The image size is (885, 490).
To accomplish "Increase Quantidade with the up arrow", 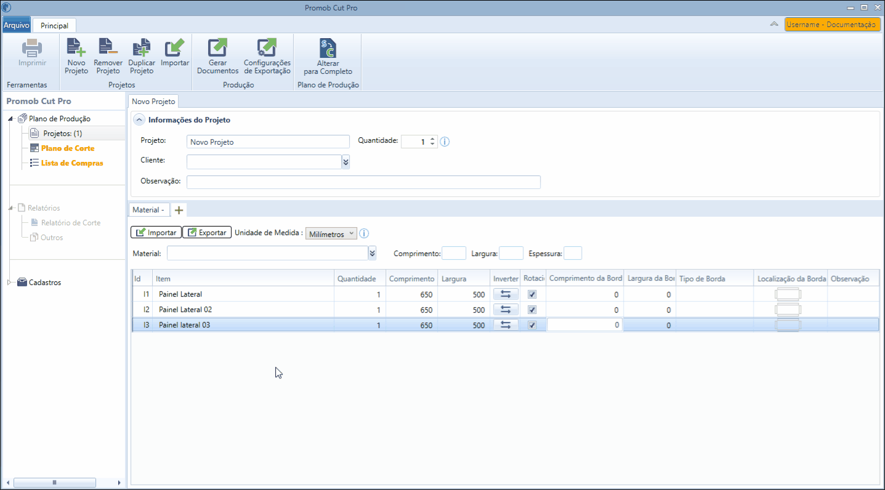I will tap(432, 139).
